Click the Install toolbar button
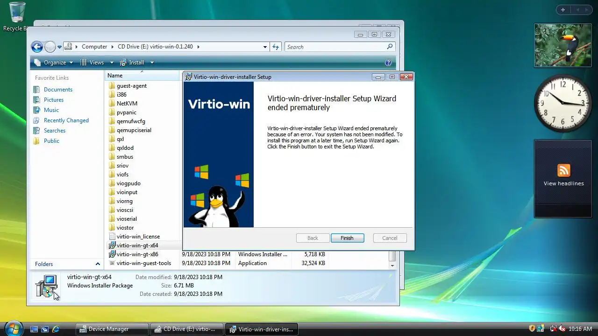Screen dimensions: 598x336 132,63
